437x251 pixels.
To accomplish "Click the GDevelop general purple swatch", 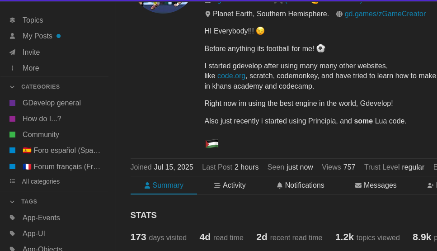I will (x=12, y=103).
